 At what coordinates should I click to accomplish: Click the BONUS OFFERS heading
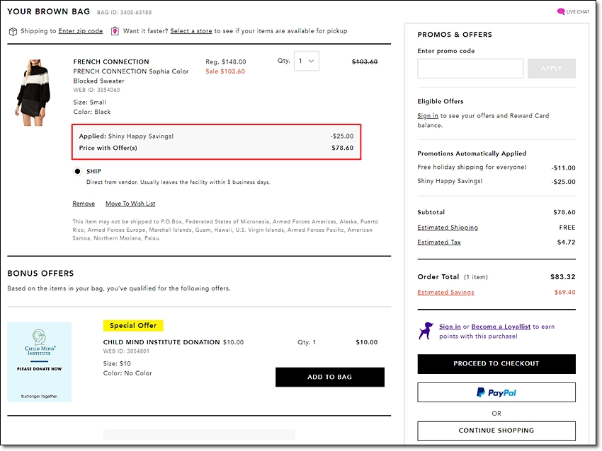40,273
